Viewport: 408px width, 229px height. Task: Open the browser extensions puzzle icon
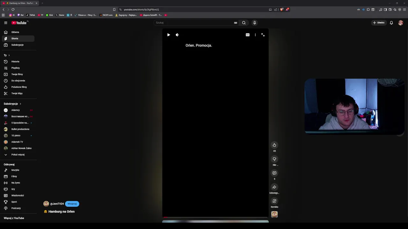[x=368, y=10]
